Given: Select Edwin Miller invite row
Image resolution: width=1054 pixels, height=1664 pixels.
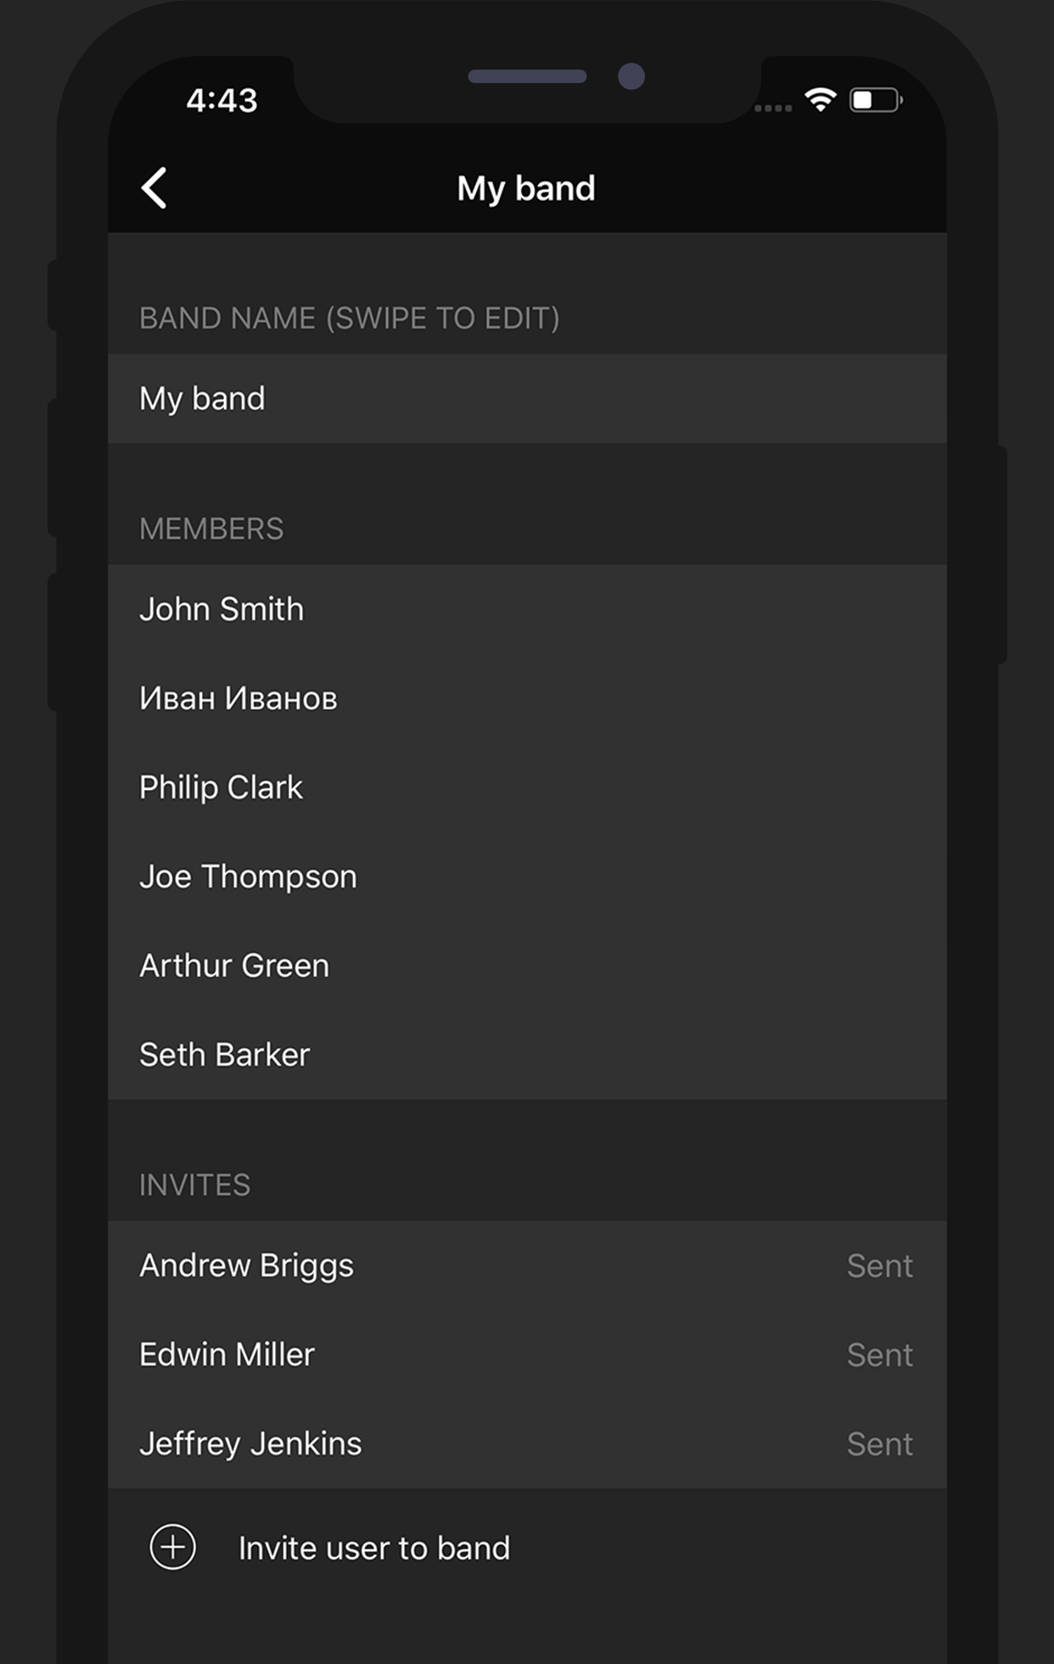Looking at the screenshot, I should click(x=527, y=1354).
